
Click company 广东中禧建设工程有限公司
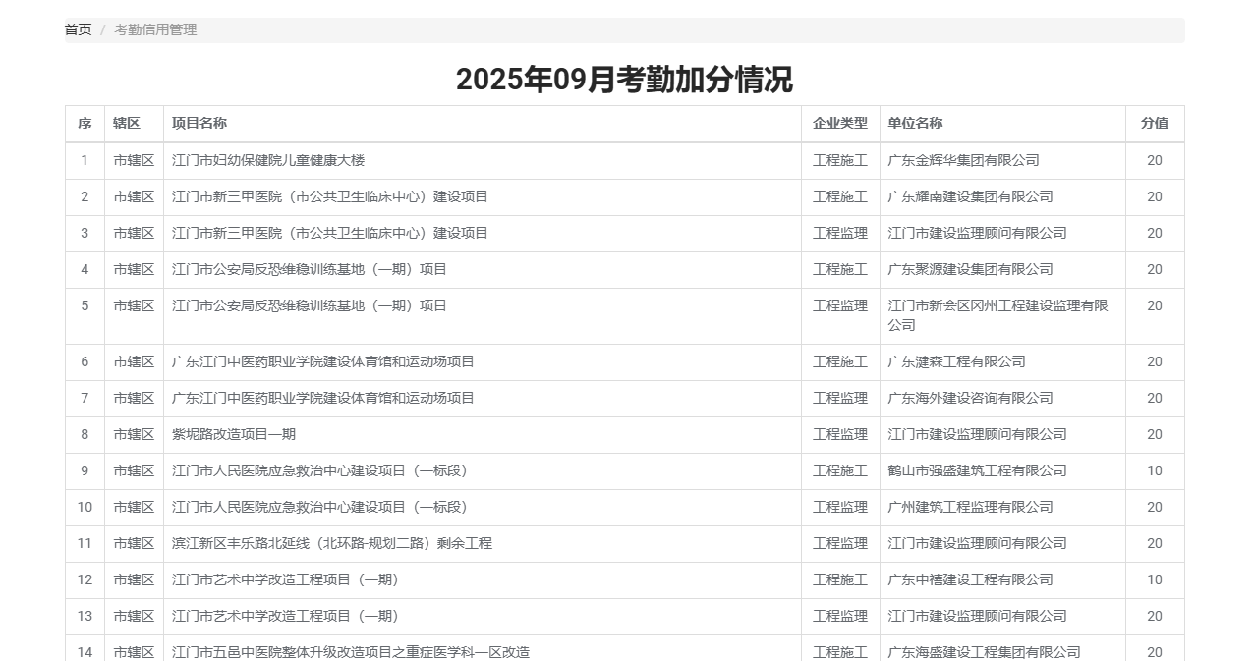click(x=970, y=580)
